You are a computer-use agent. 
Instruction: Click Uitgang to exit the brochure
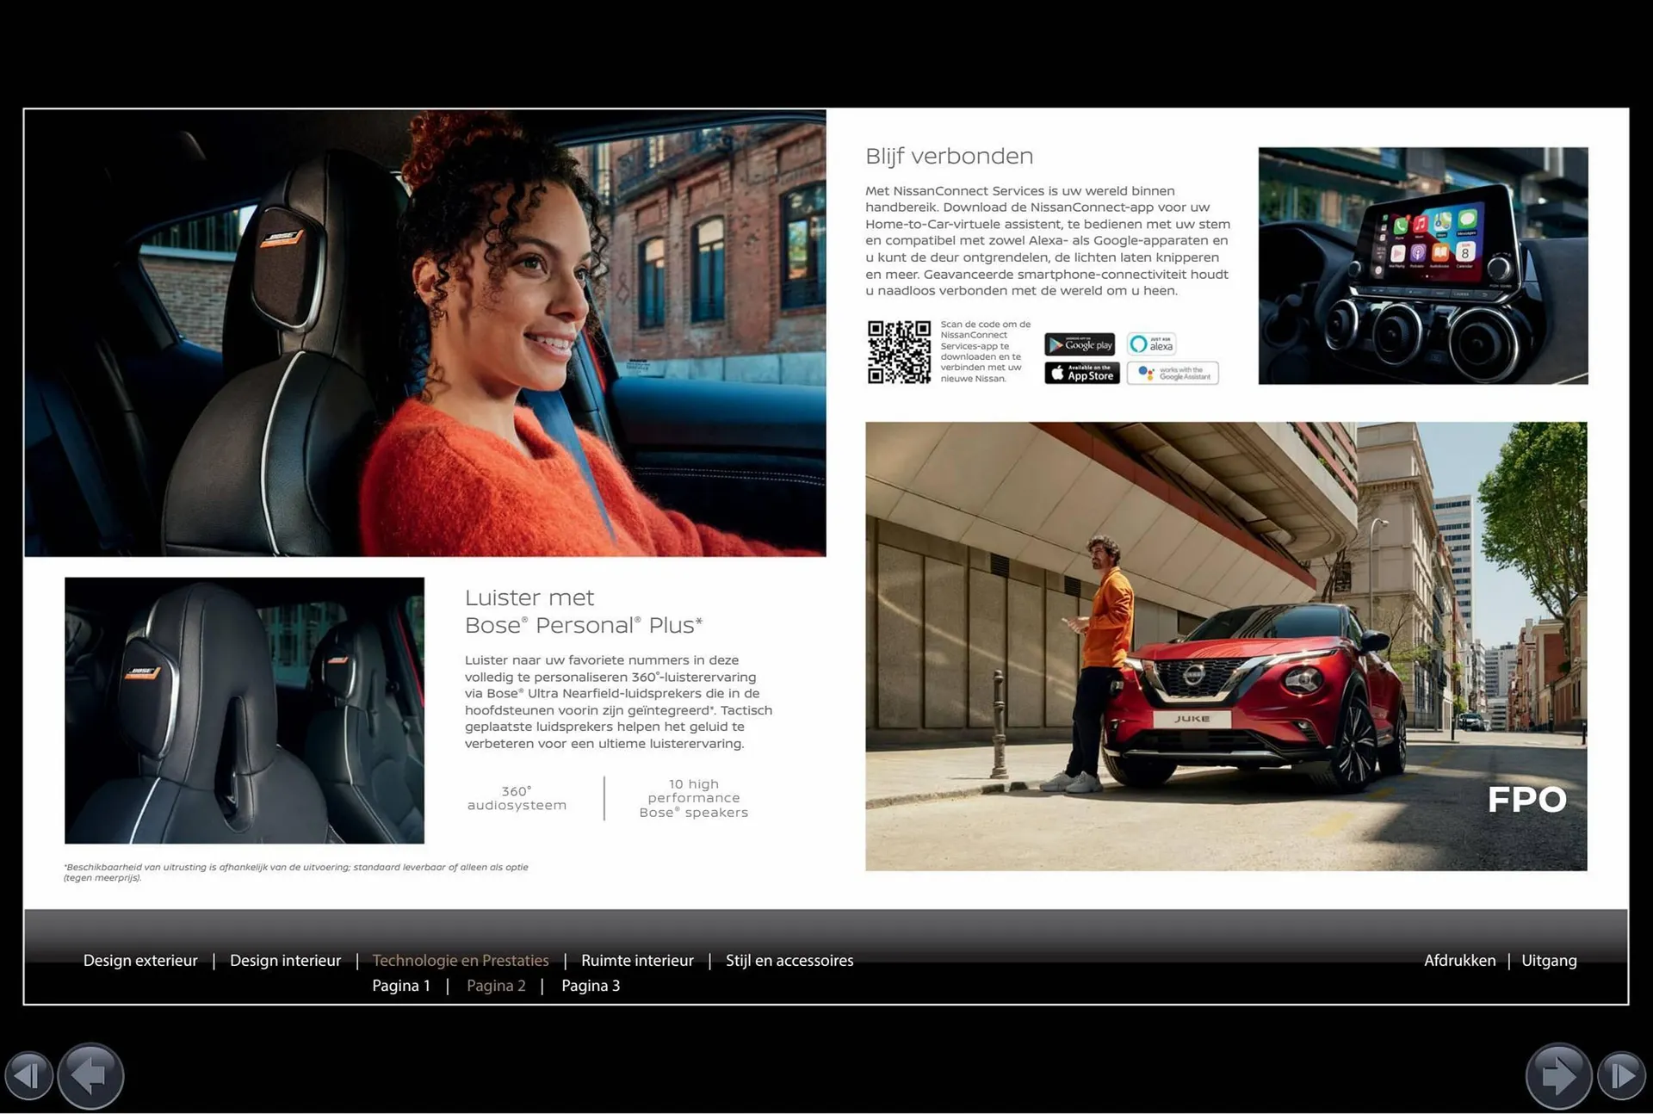tap(1549, 960)
